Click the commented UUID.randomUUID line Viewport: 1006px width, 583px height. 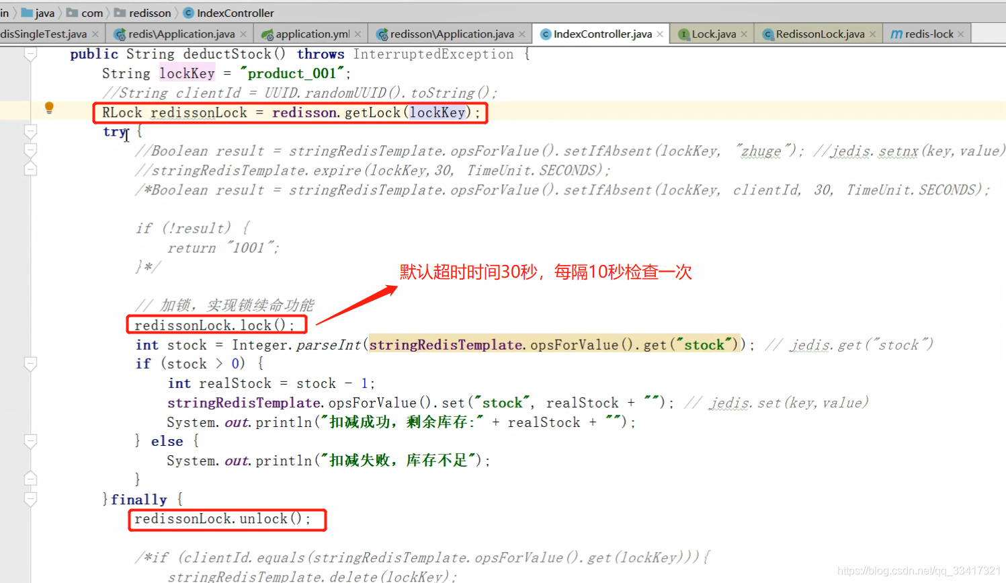(x=300, y=93)
